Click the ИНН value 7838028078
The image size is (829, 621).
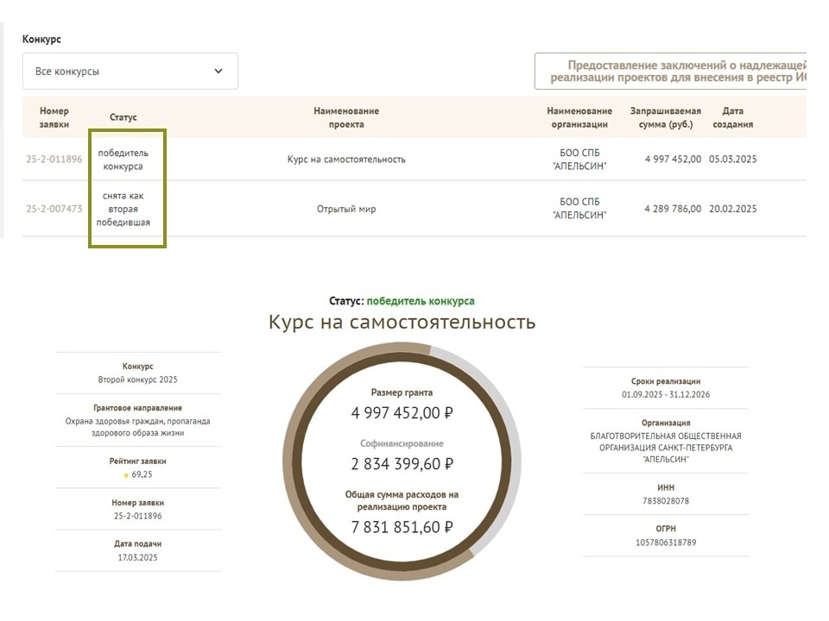pos(665,501)
